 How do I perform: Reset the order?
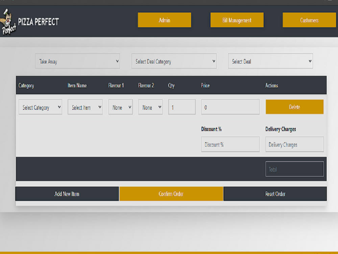(x=275, y=194)
